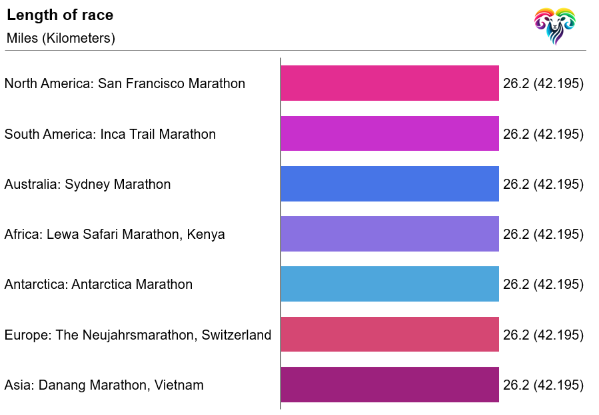Click the "Asia: Danang Marathon, Vietnam" label
599x415 pixels.
(104, 385)
